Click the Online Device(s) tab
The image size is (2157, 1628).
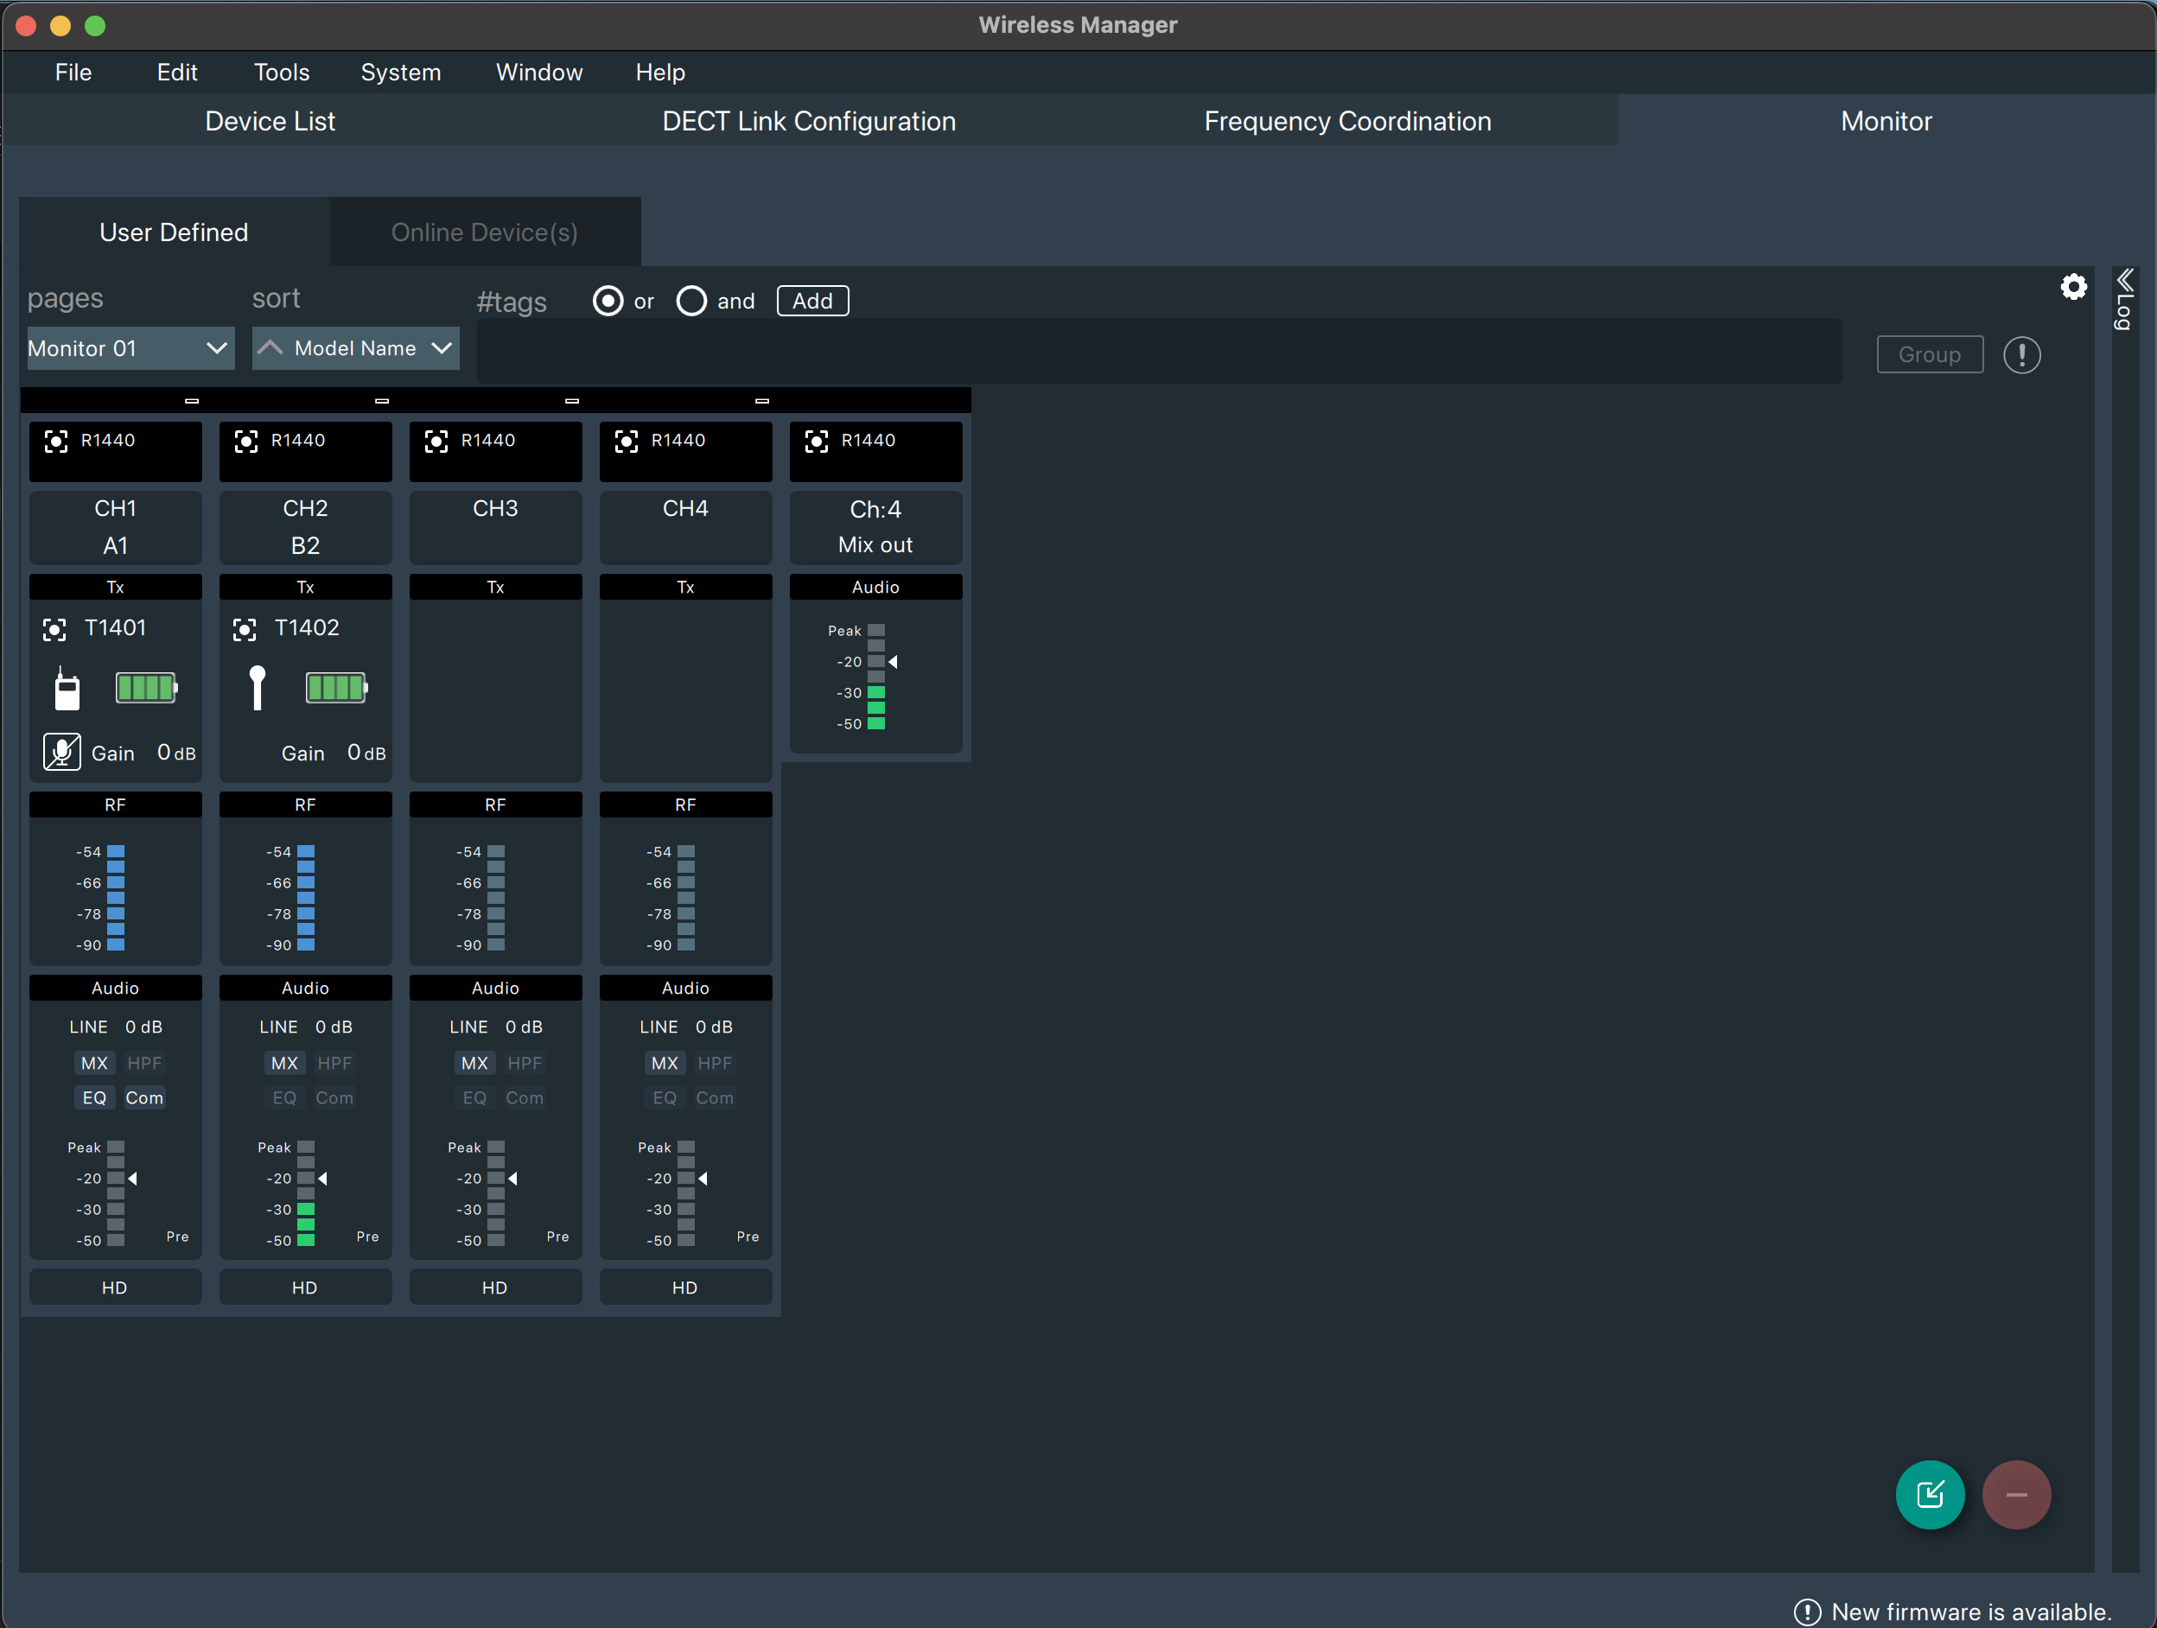[x=484, y=231]
